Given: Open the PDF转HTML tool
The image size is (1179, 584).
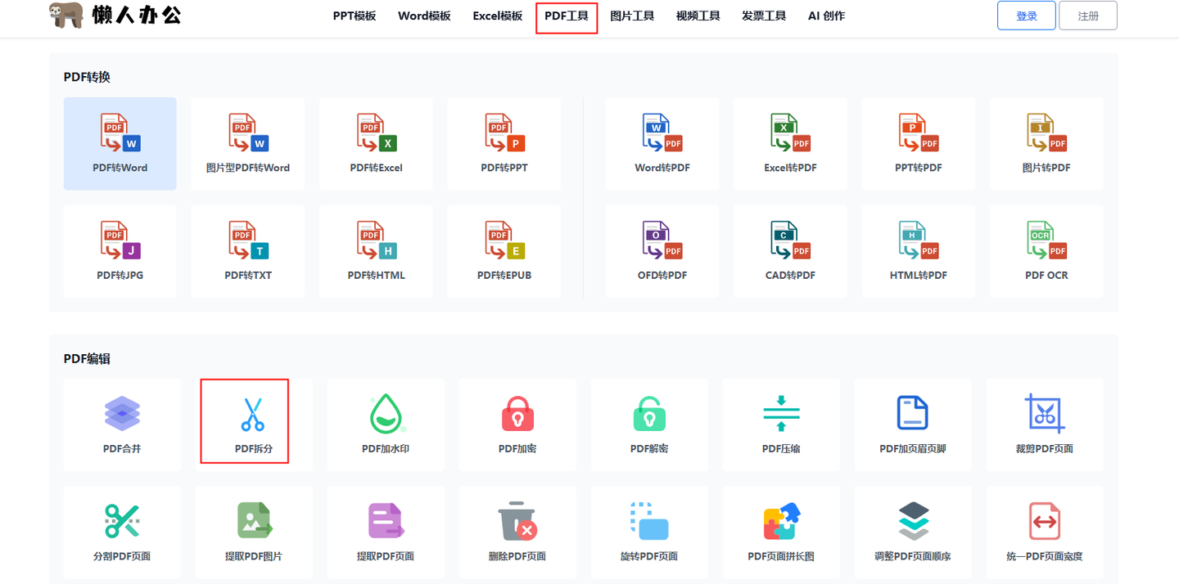Looking at the screenshot, I should coord(376,251).
